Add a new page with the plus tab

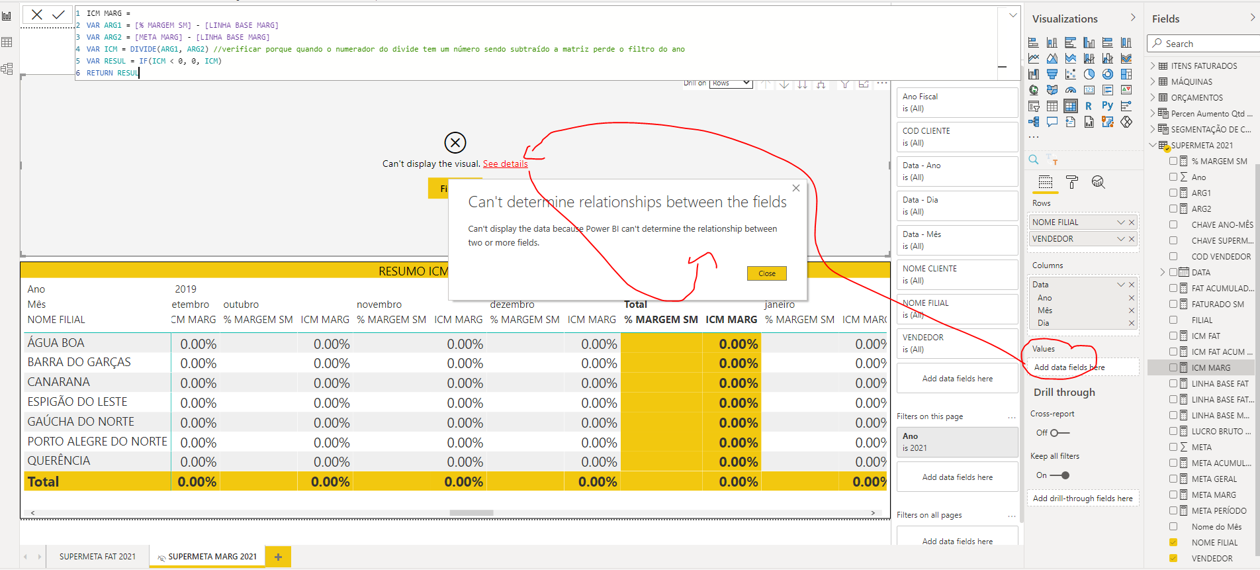[279, 557]
